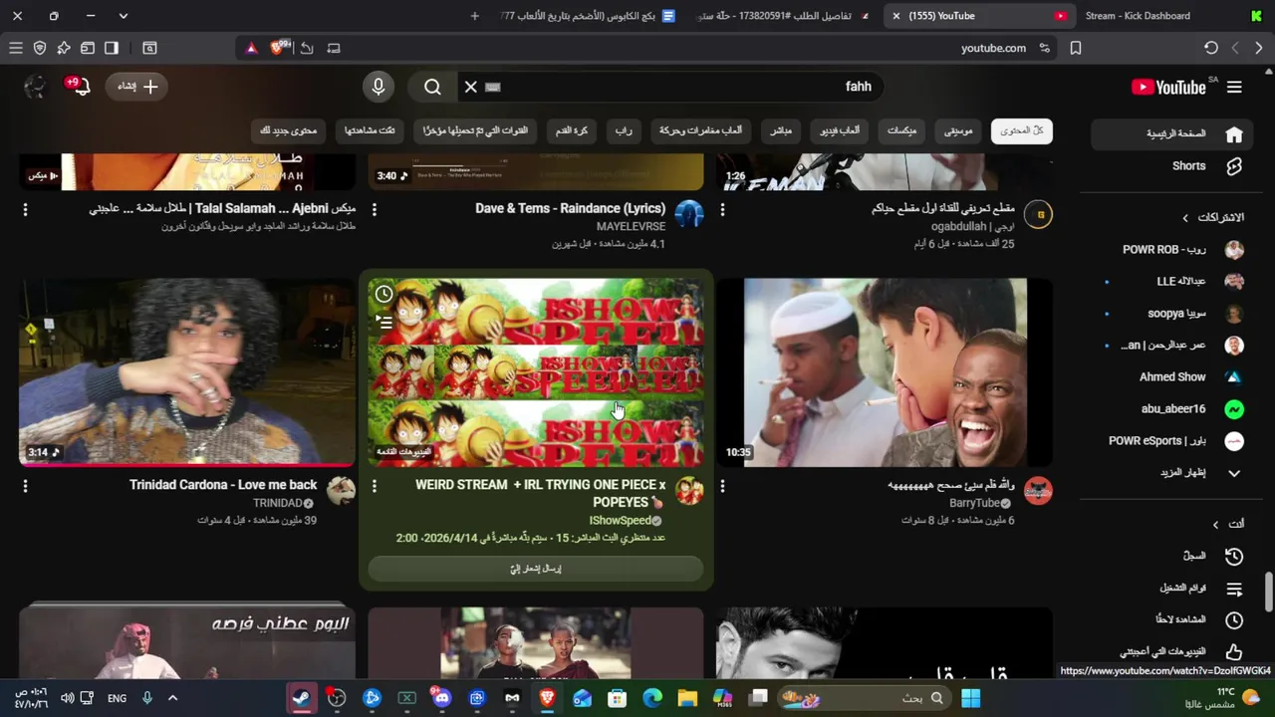Open the on-screen keyboard icon in search box

tap(492, 87)
